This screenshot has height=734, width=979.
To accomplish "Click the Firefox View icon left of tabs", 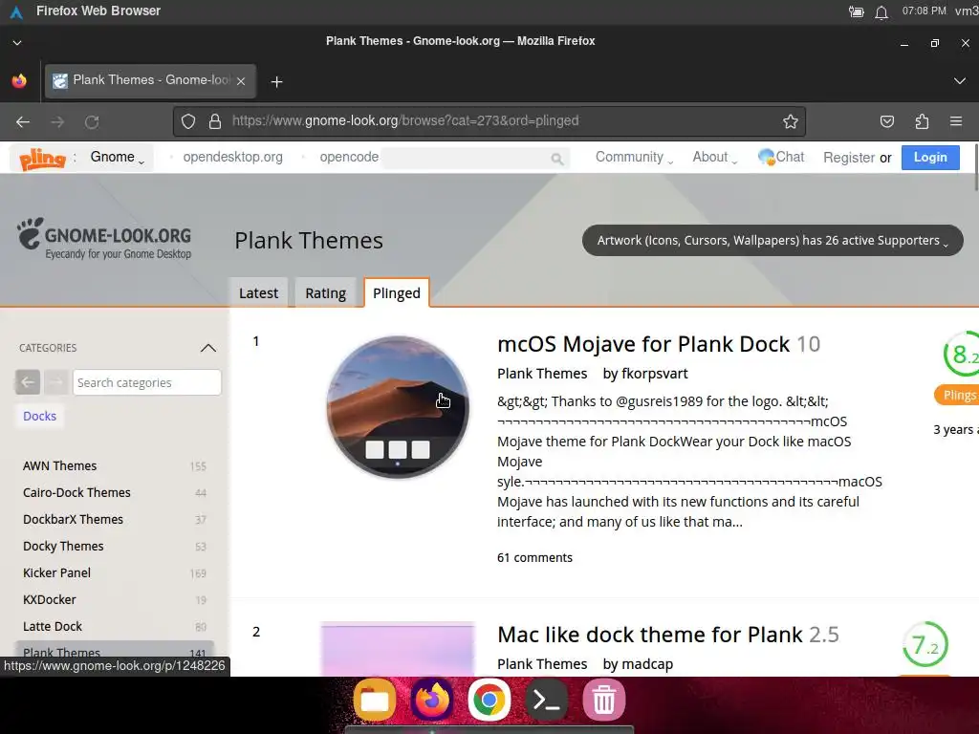I will click(19, 81).
